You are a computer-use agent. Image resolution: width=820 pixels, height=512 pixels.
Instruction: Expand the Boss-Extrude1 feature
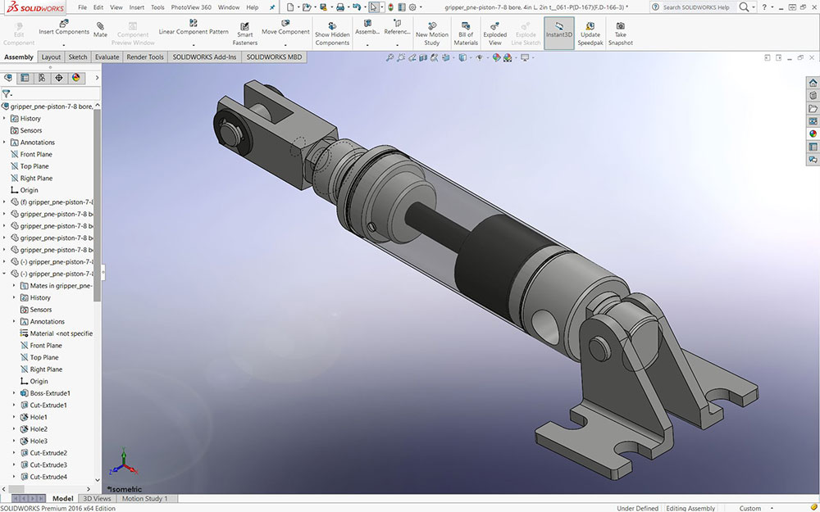[14, 393]
